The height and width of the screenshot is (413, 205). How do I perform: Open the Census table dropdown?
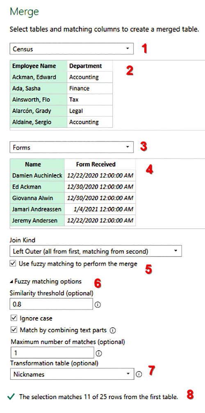click(72, 49)
